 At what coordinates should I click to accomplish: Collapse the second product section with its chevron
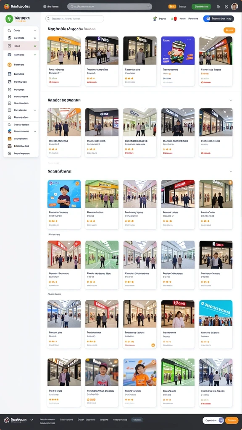pyautogui.click(x=231, y=100)
